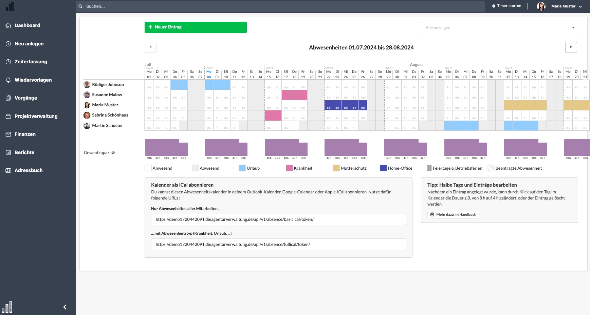Open Dashboard via its home icon
Image resolution: width=590 pixels, height=315 pixels.
pos(8,25)
